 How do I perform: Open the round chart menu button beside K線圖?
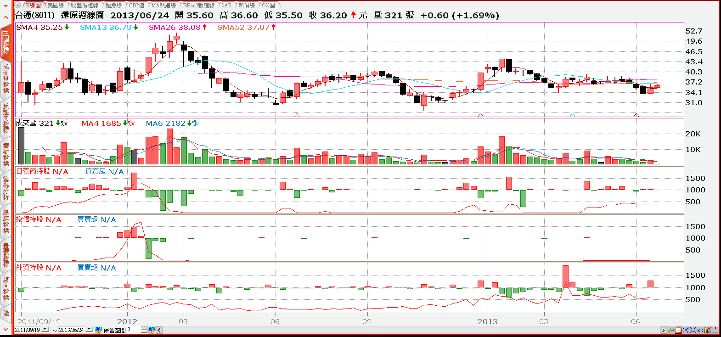17,5
